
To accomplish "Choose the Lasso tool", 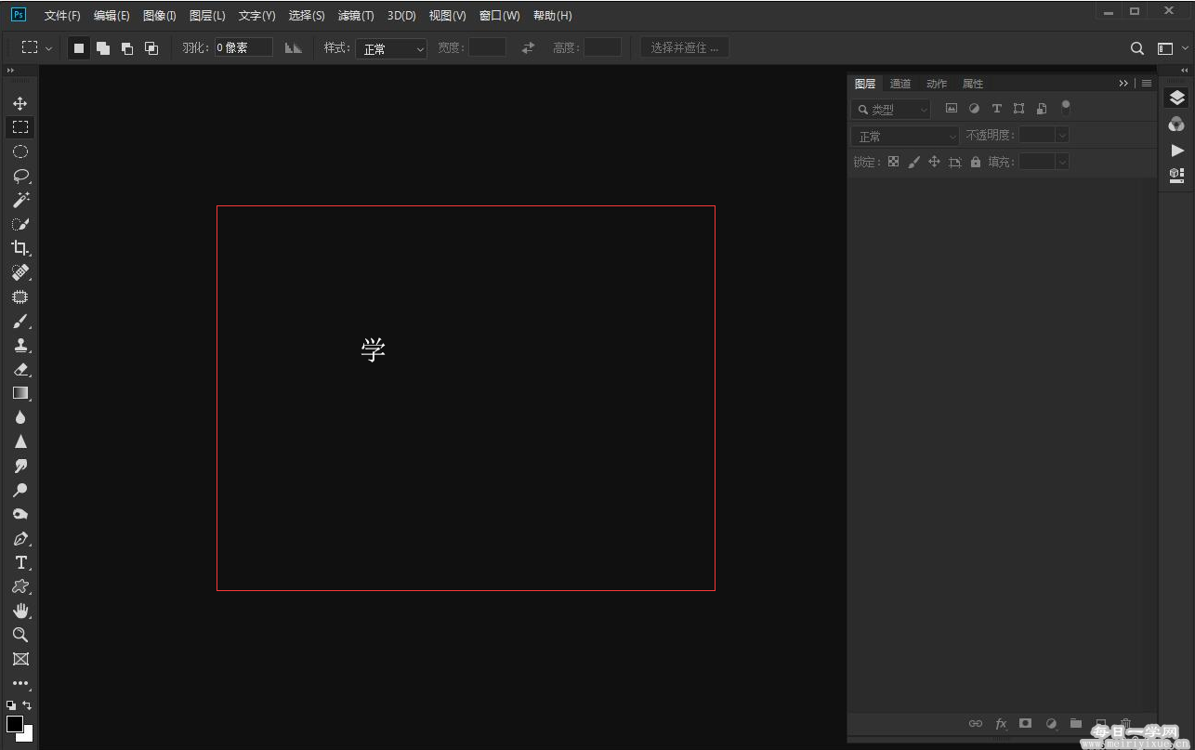I will (x=20, y=176).
